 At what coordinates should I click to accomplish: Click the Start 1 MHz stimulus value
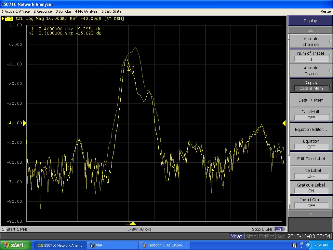[17, 229]
